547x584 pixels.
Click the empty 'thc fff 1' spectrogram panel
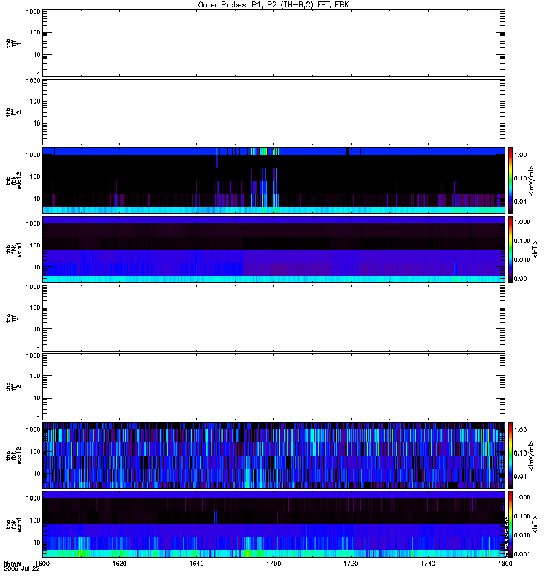point(273,318)
